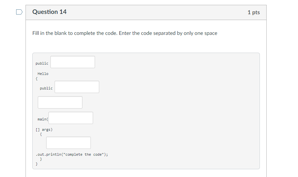This screenshot has width=298, height=177.
Task: Click the Hello class name in code
Action: click(43, 74)
